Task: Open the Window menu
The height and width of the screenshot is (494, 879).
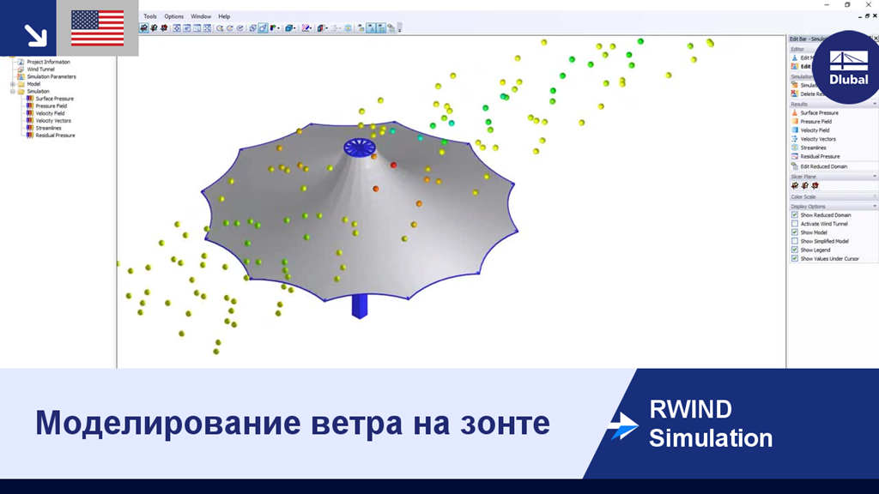Action: (x=201, y=16)
